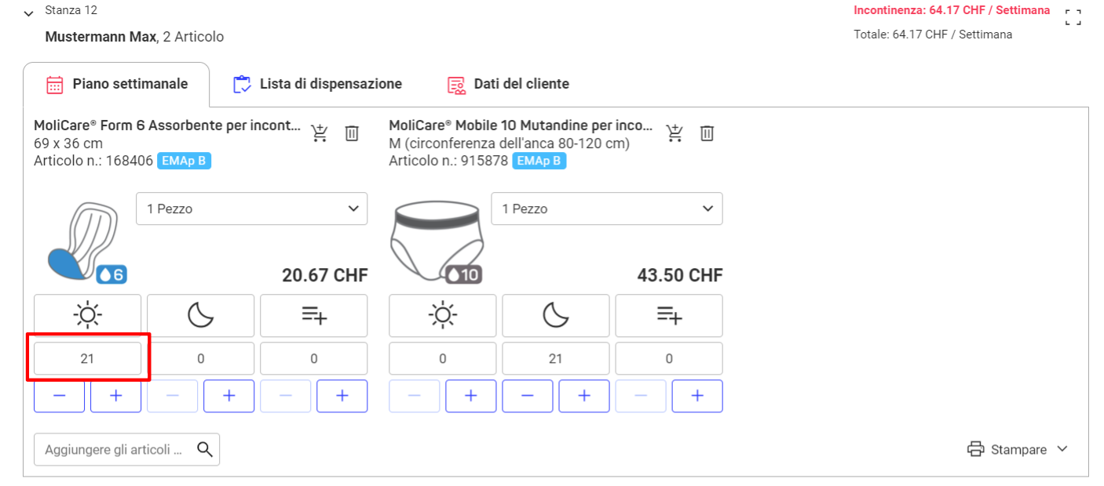Image resolution: width=1104 pixels, height=486 pixels.
Task: Click the MoliCare Form 6 Assorbente title
Action: [x=167, y=125]
